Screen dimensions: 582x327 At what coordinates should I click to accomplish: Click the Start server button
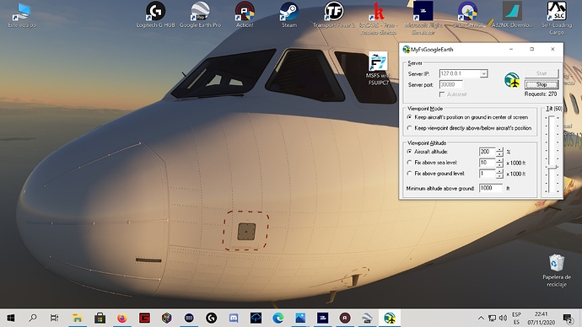coord(542,73)
